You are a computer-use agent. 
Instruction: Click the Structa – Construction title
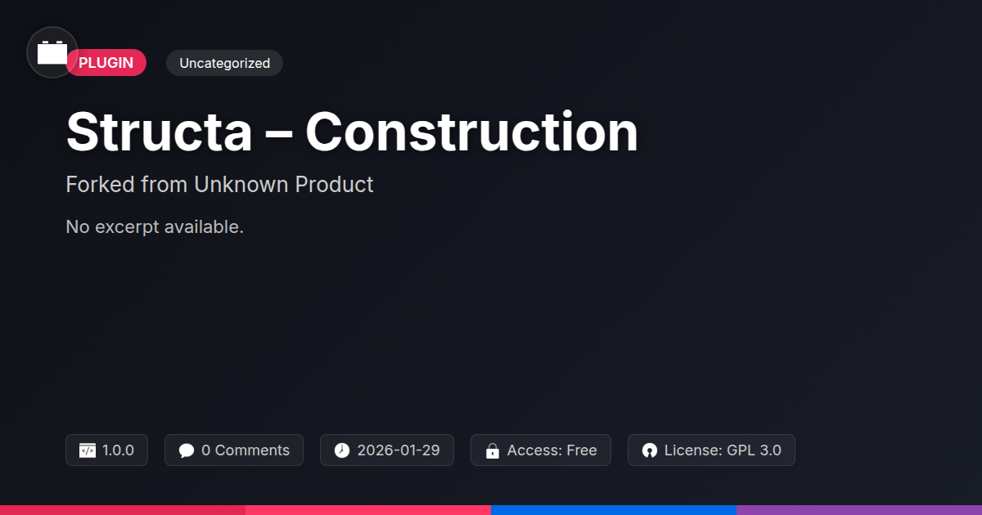pos(352,131)
